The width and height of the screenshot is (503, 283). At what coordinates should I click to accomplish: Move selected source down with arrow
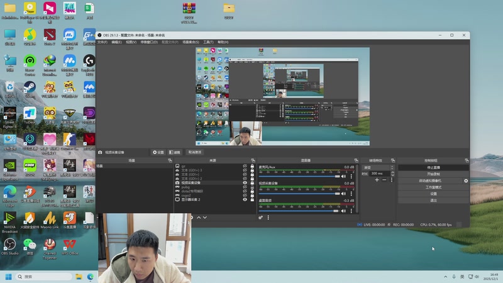[x=205, y=218]
